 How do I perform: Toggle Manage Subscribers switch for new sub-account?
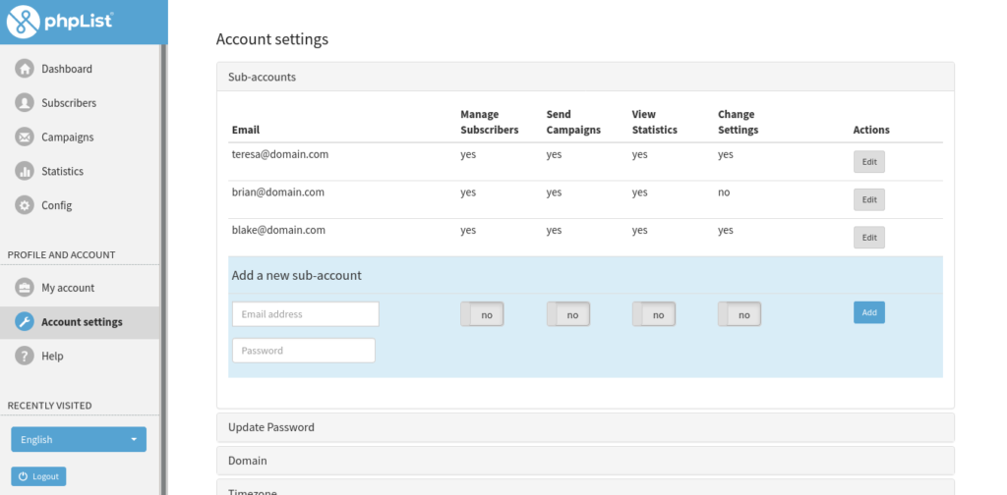[x=482, y=314]
